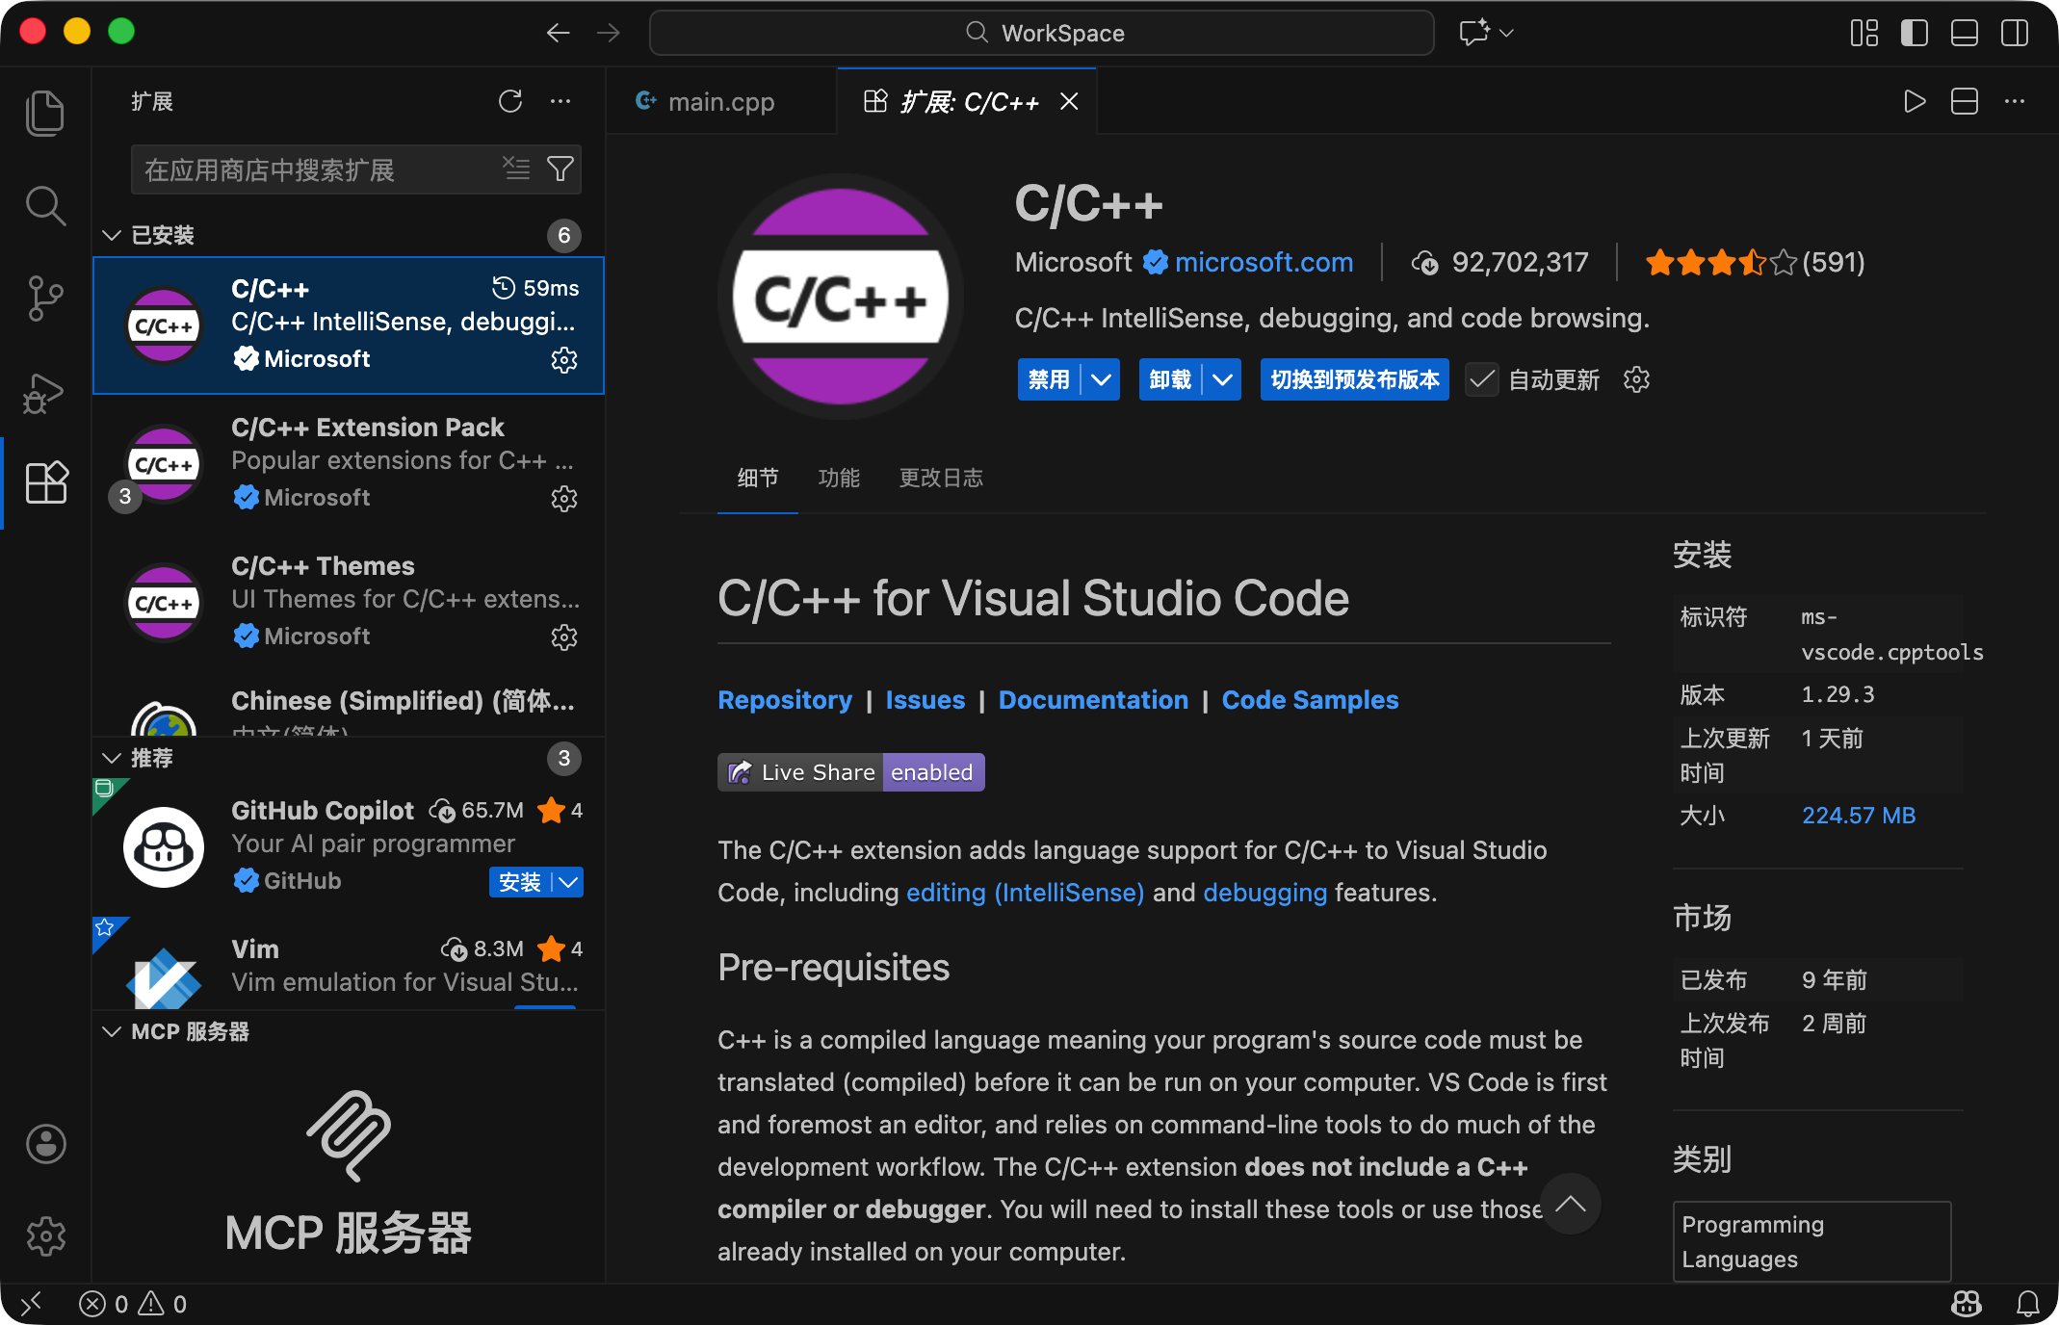Open the Run and Debug view

coord(44,392)
